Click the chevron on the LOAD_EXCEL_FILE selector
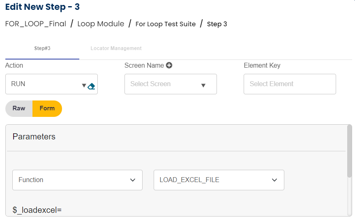The width and height of the screenshot is (355, 219). 274,180
